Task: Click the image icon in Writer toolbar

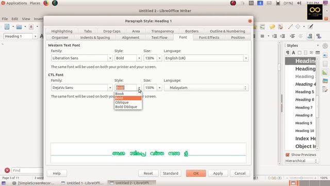Action: (262, 27)
